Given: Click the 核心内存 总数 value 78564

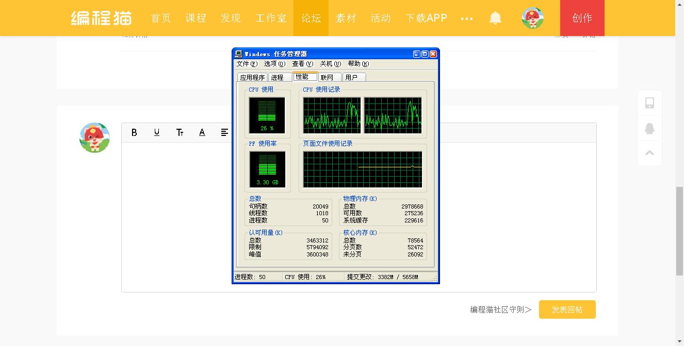Looking at the screenshot, I should tap(415, 240).
